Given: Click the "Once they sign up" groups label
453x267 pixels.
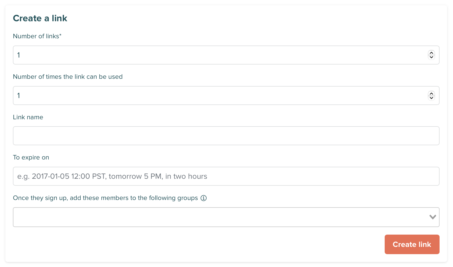Looking at the screenshot, I should pyautogui.click(x=105, y=198).
